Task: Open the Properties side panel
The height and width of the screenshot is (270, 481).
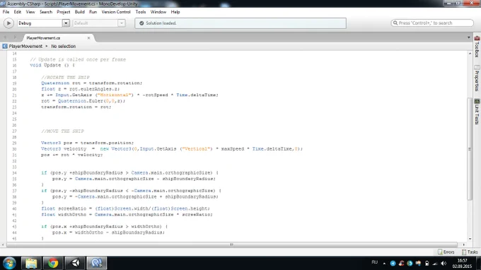Action: point(477,78)
